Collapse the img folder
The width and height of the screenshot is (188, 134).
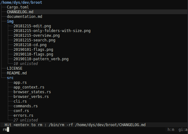pyautogui.click(x=10, y=21)
